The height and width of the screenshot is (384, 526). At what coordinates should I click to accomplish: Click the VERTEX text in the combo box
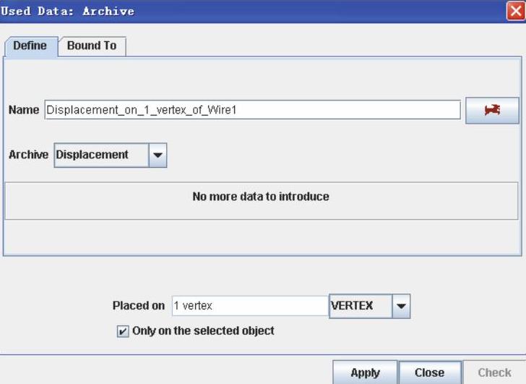coord(359,306)
